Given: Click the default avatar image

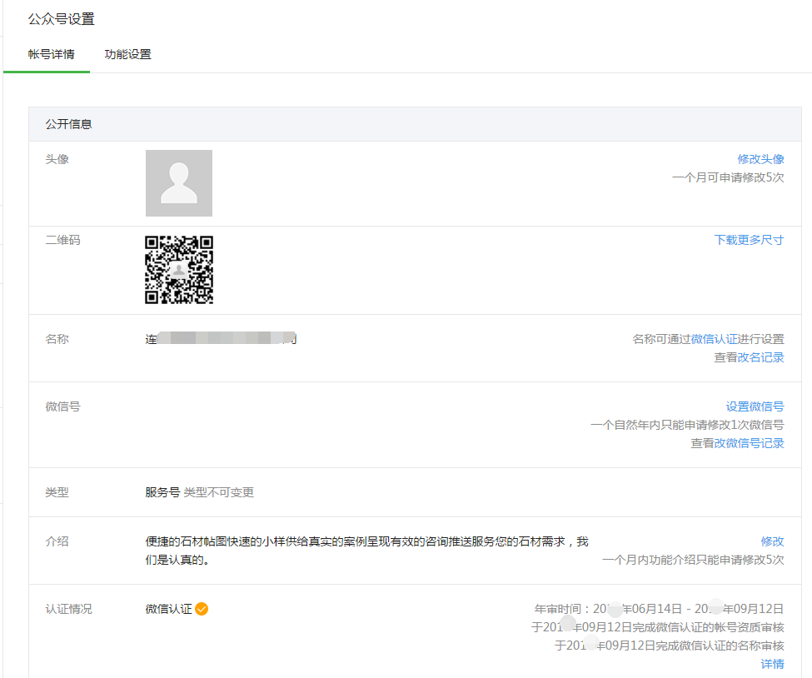Looking at the screenshot, I should [179, 183].
